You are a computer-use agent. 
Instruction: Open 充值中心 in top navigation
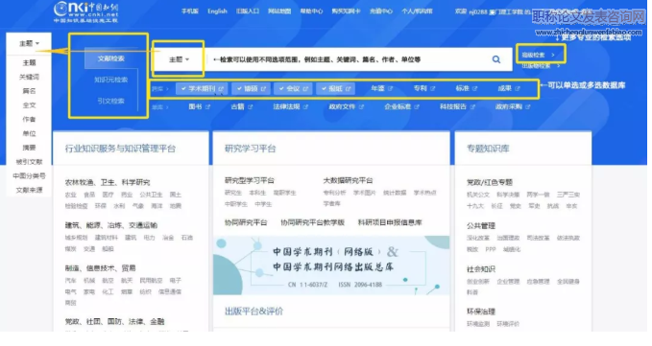(x=381, y=12)
